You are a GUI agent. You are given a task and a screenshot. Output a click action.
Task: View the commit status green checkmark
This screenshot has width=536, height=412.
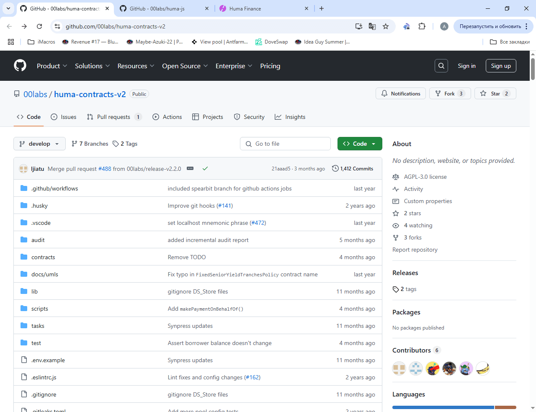(x=205, y=168)
